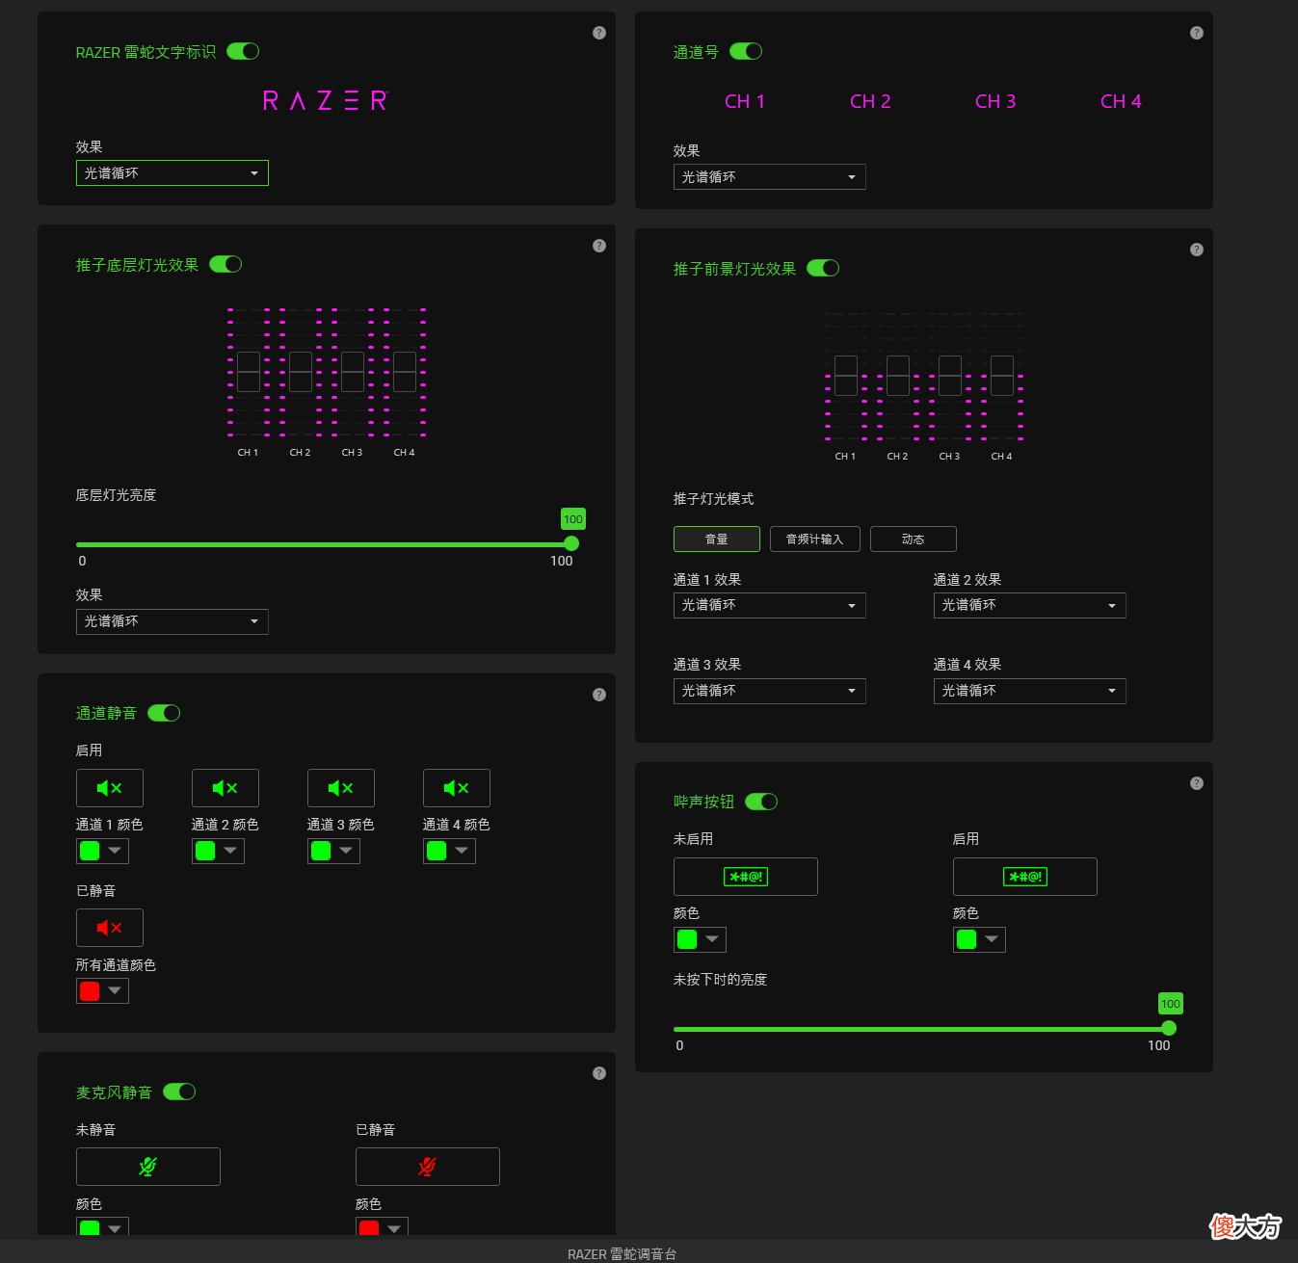Toggle the RAZER 雷蛇文字标识 switch
This screenshot has height=1263, width=1298.
pyautogui.click(x=243, y=51)
